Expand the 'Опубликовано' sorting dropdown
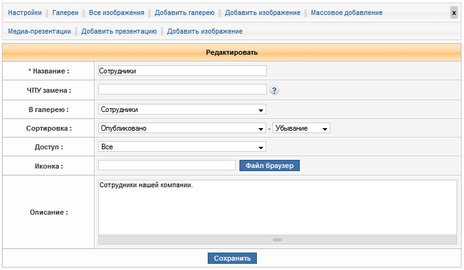Viewport: 464px width, 270px height. pyautogui.click(x=182, y=128)
